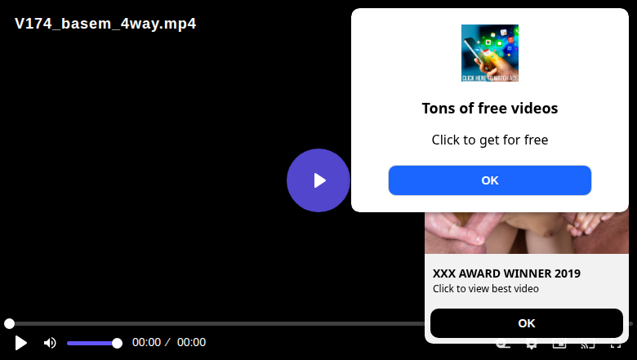637x360 pixels.
Task: Click the 00:00 elapsed time display
Action: 147,342
